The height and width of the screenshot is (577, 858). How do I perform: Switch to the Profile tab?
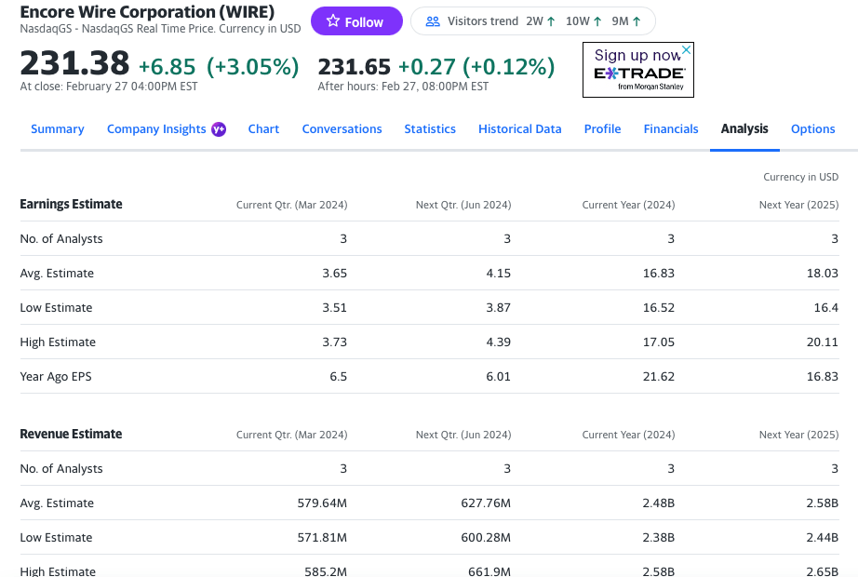coord(602,129)
